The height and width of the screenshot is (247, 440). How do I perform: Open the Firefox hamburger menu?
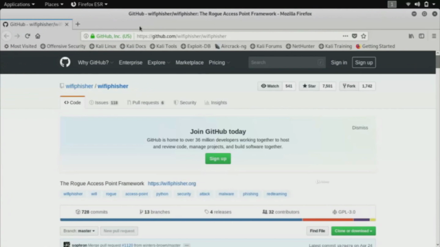pyautogui.click(x=434, y=36)
